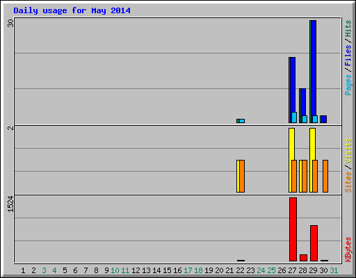Click day 26 on the x-axis

[x=282, y=270]
